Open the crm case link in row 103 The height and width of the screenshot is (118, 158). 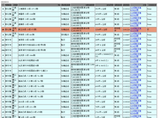[136, 45]
